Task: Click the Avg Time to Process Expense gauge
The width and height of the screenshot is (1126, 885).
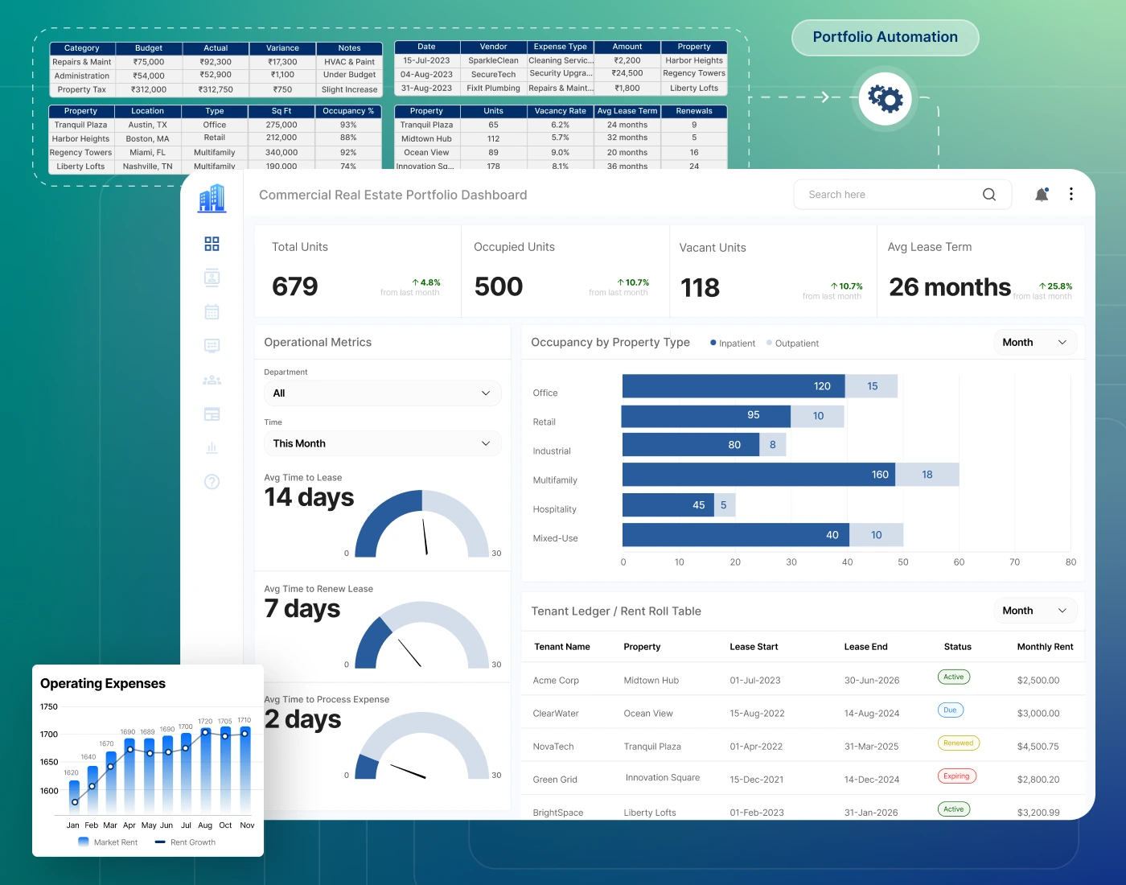Action: [x=421, y=746]
